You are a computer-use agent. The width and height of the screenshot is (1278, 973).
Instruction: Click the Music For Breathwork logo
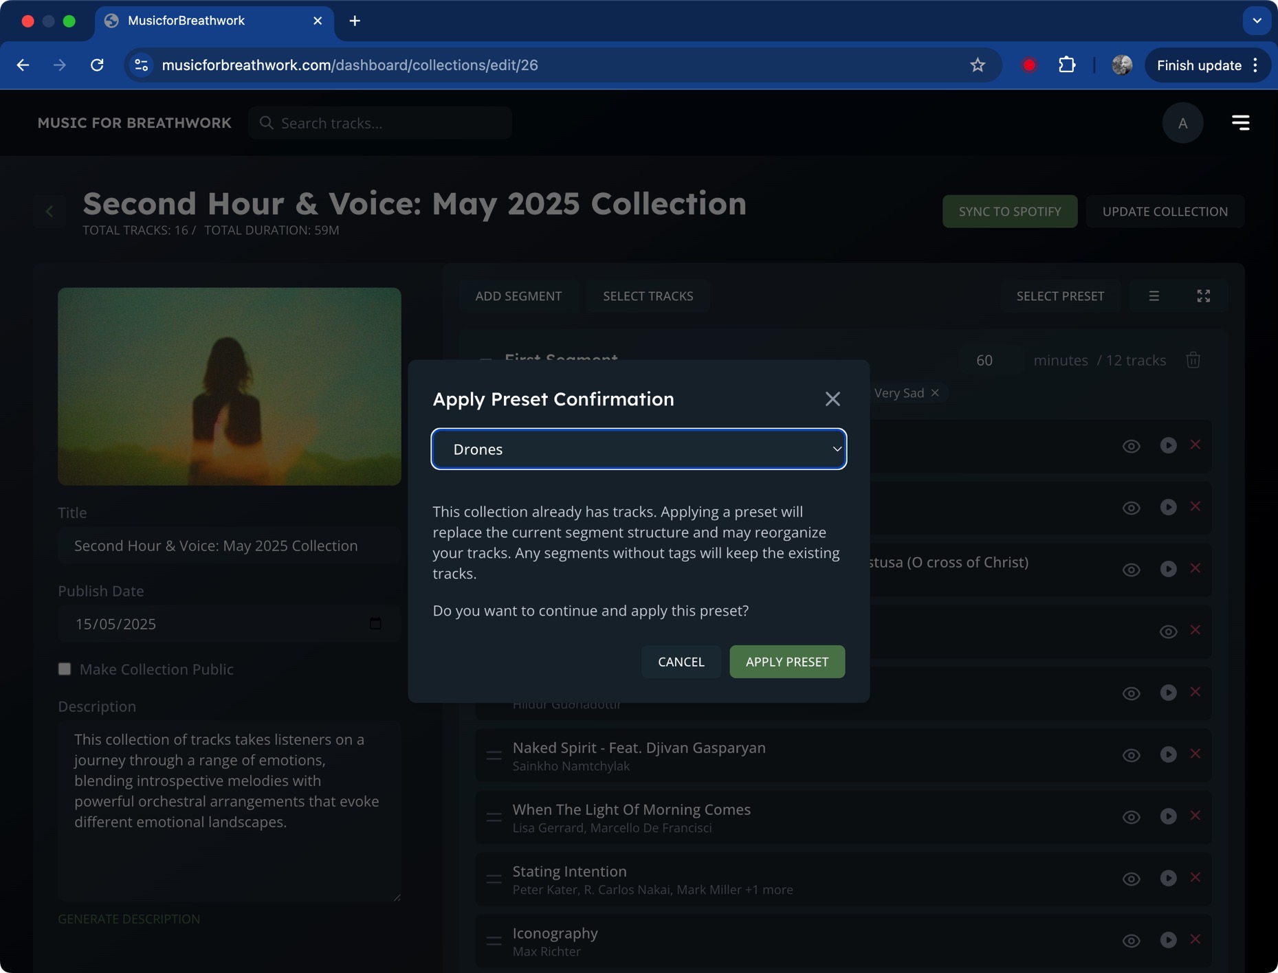134,123
